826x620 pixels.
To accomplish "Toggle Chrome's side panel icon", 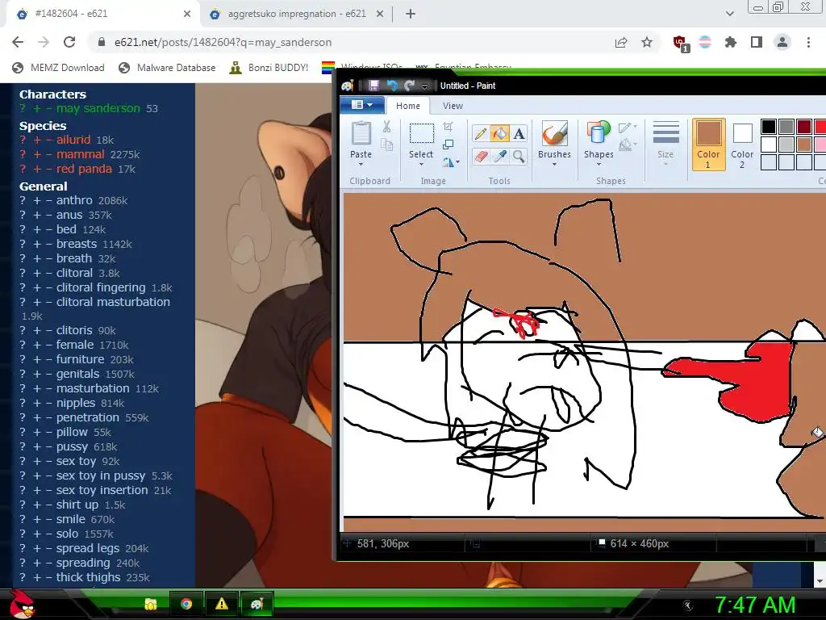I will point(757,42).
